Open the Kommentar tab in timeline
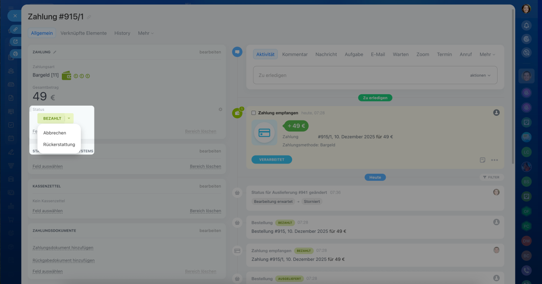This screenshot has width=542, height=284. coord(295,54)
